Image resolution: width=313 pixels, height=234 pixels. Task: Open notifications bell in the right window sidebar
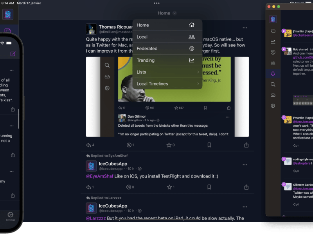(273, 73)
